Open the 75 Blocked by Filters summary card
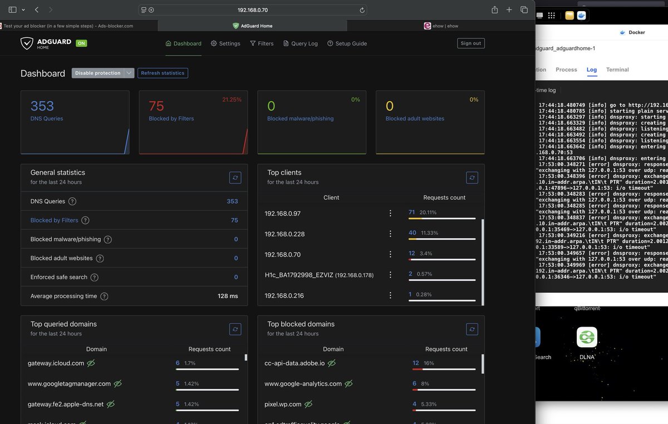The height and width of the screenshot is (424, 668). click(193, 122)
